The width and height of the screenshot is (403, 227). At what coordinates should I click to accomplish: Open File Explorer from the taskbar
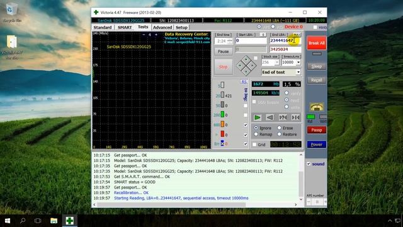coord(54,221)
